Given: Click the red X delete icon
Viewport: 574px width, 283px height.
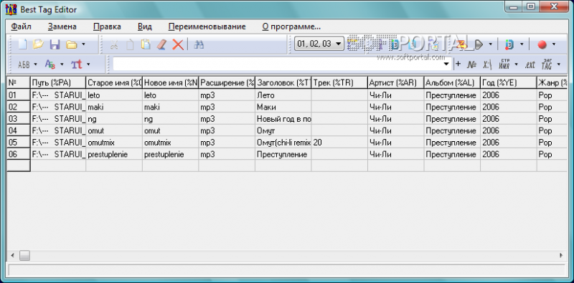Looking at the screenshot, I should tap(178, 44).
